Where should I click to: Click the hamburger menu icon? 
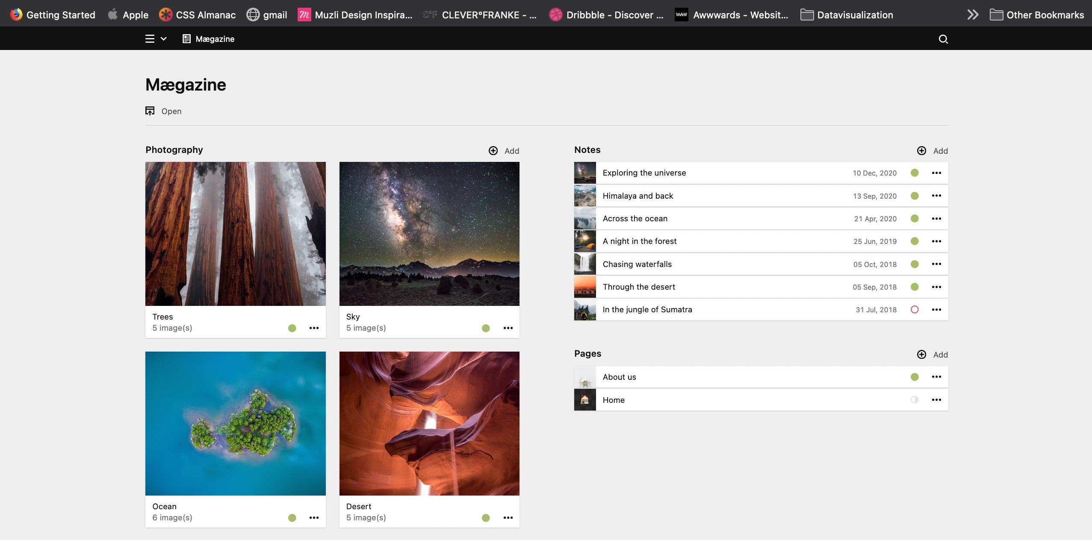point(150,39)
